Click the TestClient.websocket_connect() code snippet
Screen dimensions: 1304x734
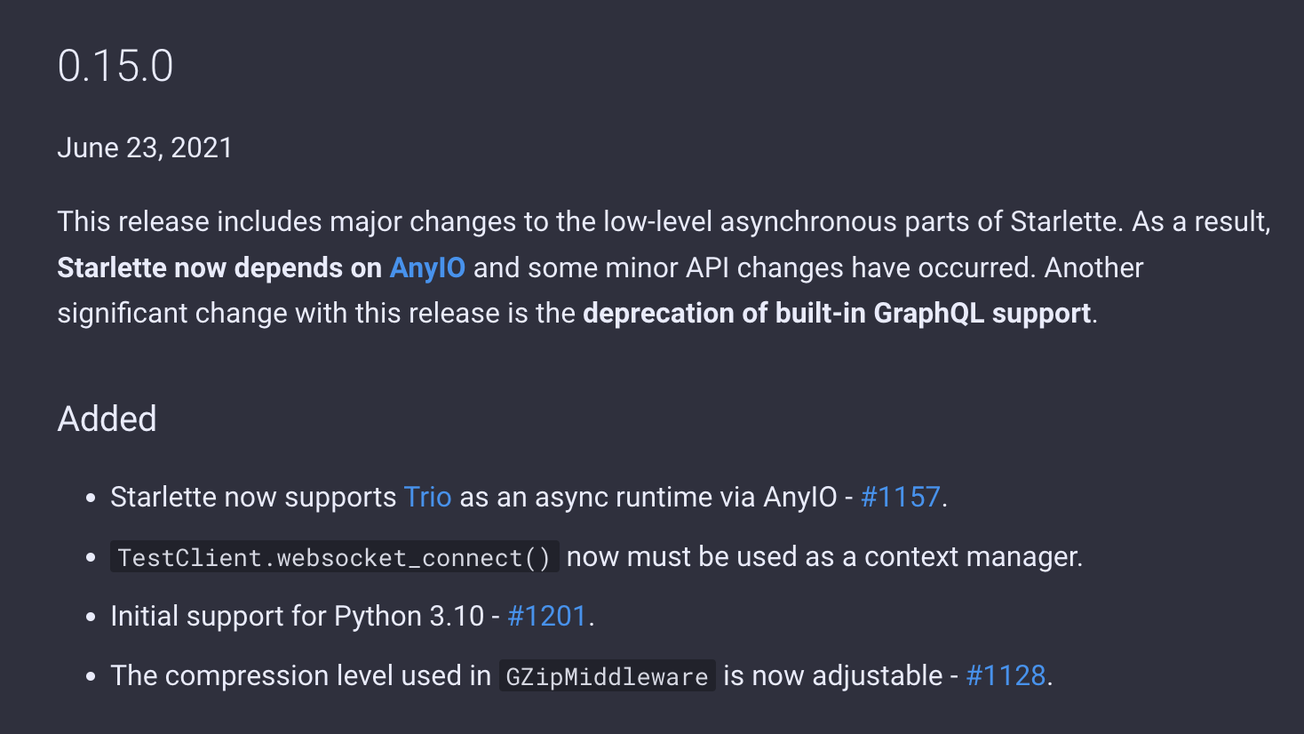pyautogui.click(x=334, y=558)
